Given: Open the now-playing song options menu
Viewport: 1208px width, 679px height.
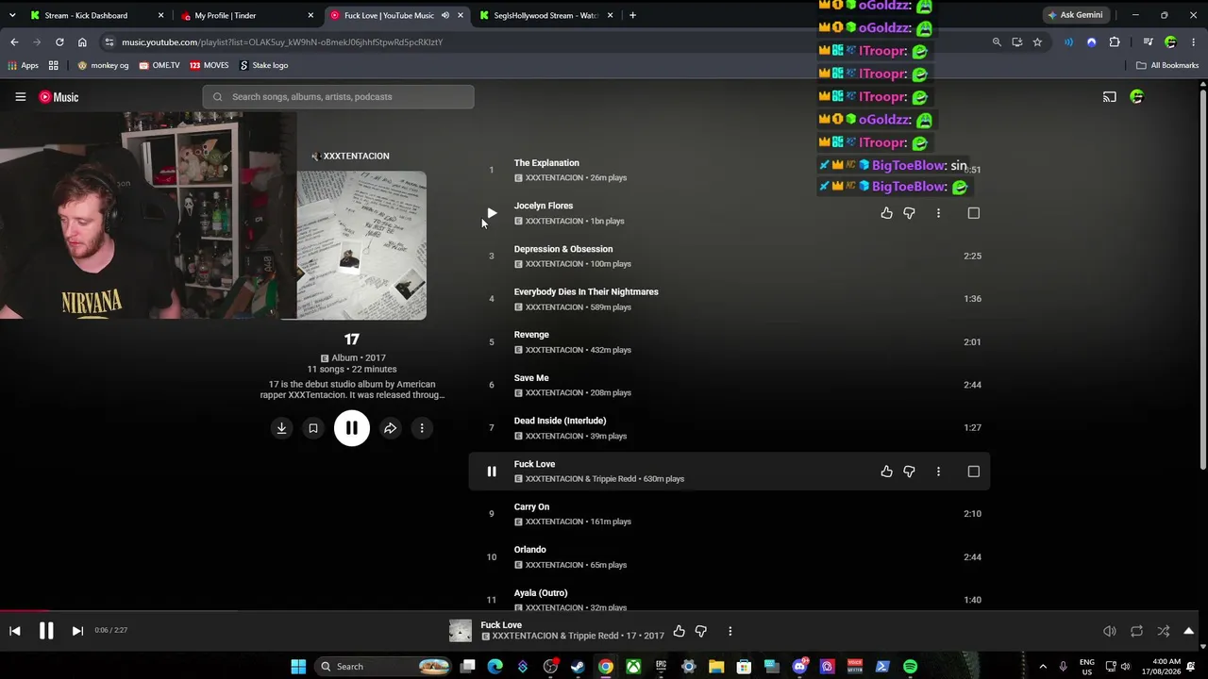Looking at the screenshot, I should pyautogui.click(x=730, y=631).
